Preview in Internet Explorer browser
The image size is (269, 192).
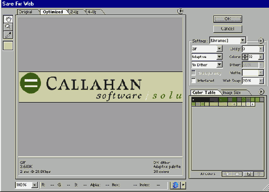175,185
